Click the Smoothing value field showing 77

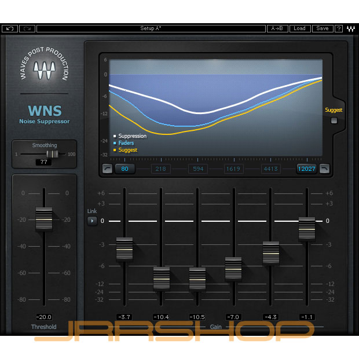click(x=43, y=163)
